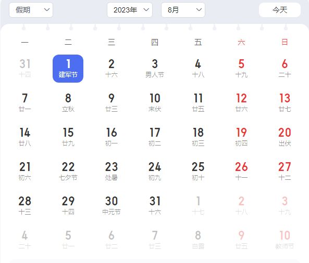
Task: Select August 18 初三
Action: point(198,137)
